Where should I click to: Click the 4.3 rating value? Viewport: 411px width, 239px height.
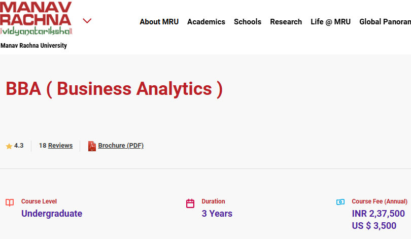tap(19, 146)
